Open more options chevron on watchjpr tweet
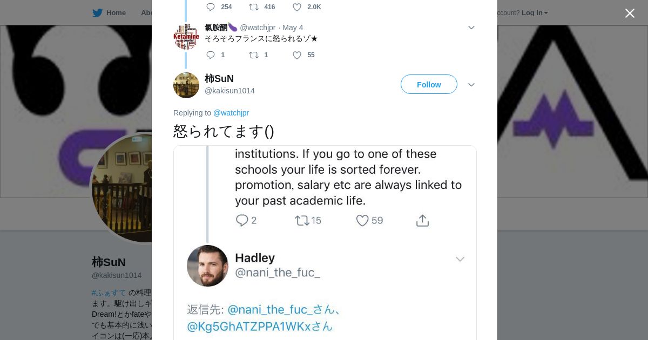This screenshot has width=648, height=340. [471, 28]
